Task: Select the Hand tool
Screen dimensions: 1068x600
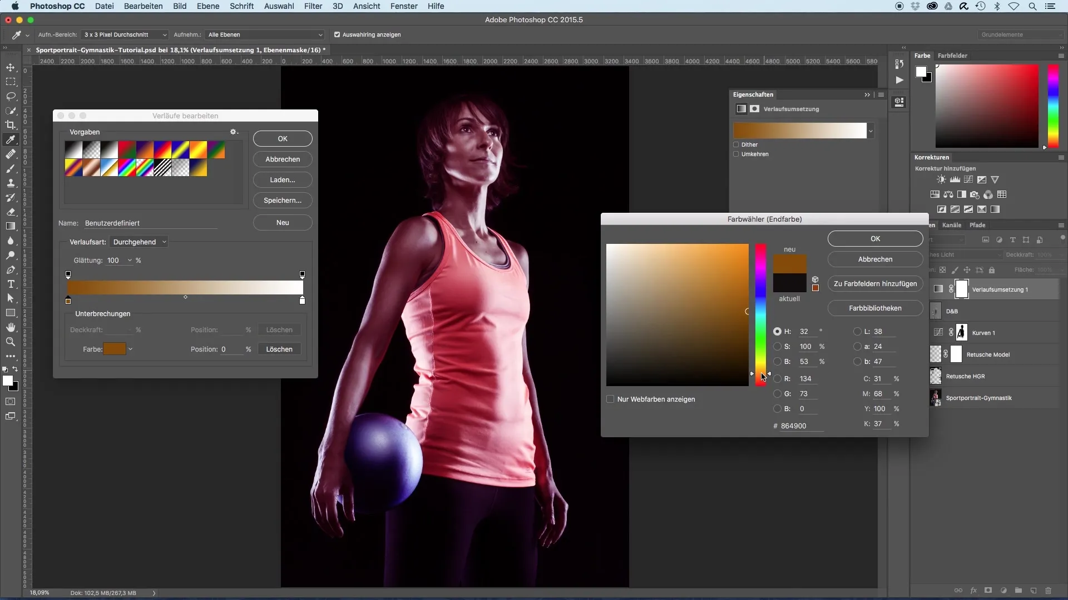Action: pyautogui.click(x=11, y=327)
